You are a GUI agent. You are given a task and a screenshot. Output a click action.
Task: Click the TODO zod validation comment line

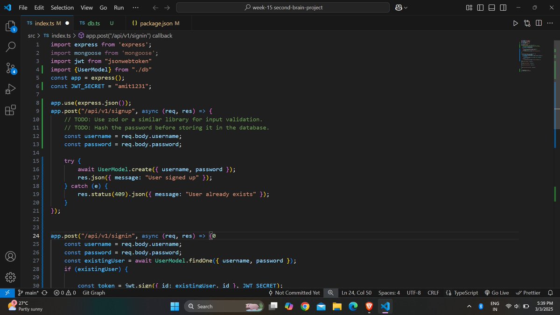click(163, 119)
